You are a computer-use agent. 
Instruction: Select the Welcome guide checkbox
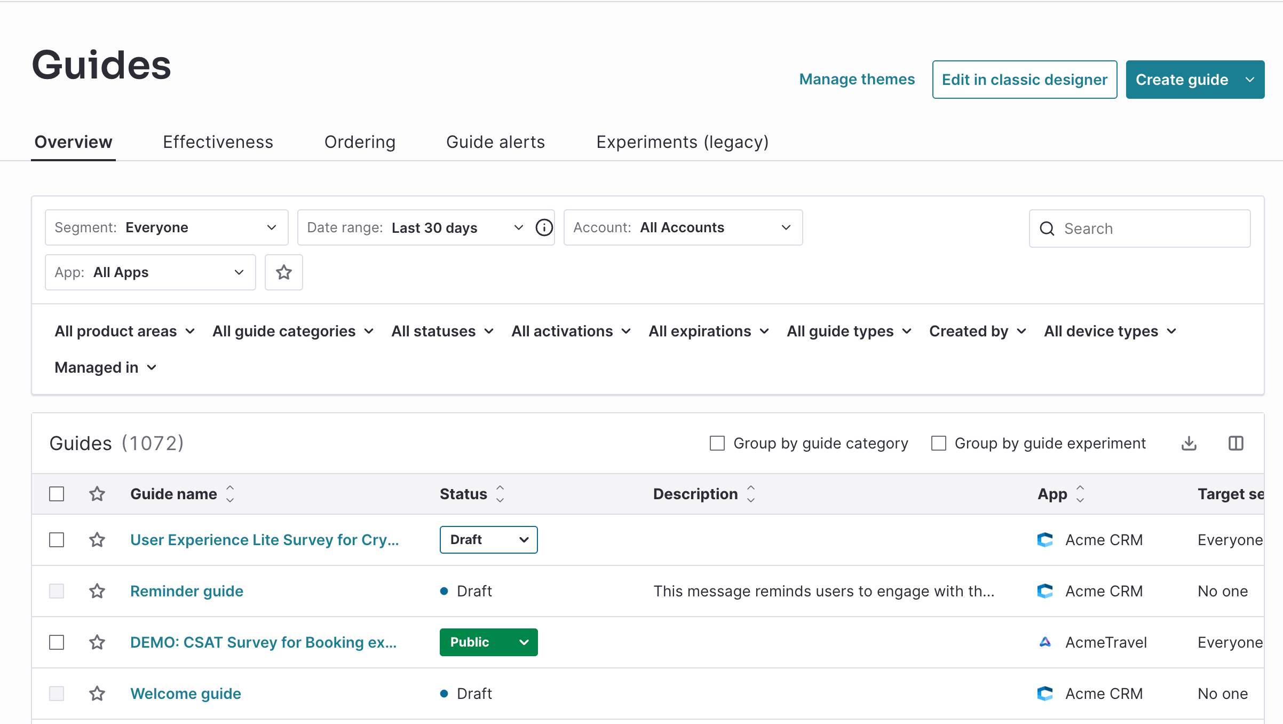[57, 694]
